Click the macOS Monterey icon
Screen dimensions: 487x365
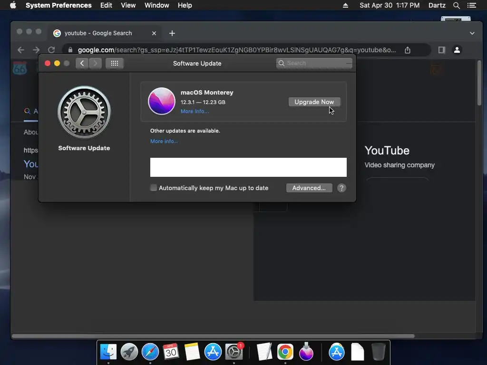[162, 101]
